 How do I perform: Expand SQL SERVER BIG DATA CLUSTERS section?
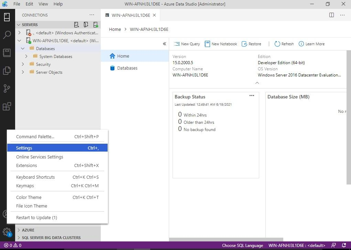pyautogui.click(x=19, y=238)
